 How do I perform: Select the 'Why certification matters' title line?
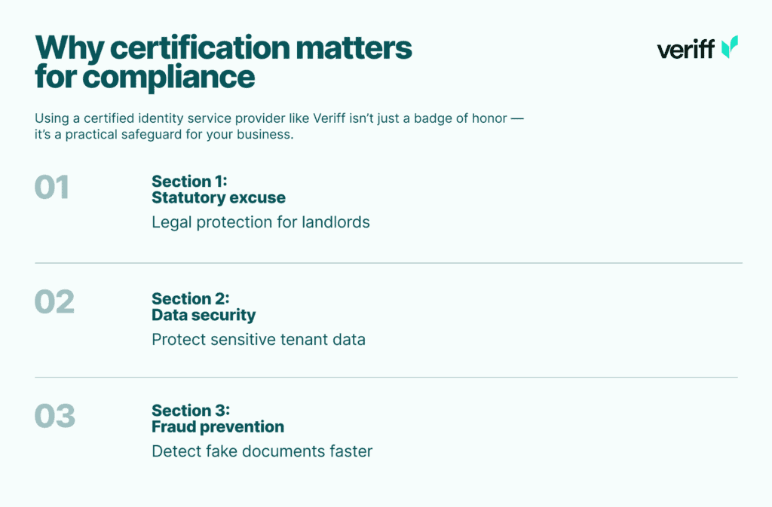point(224,48)
